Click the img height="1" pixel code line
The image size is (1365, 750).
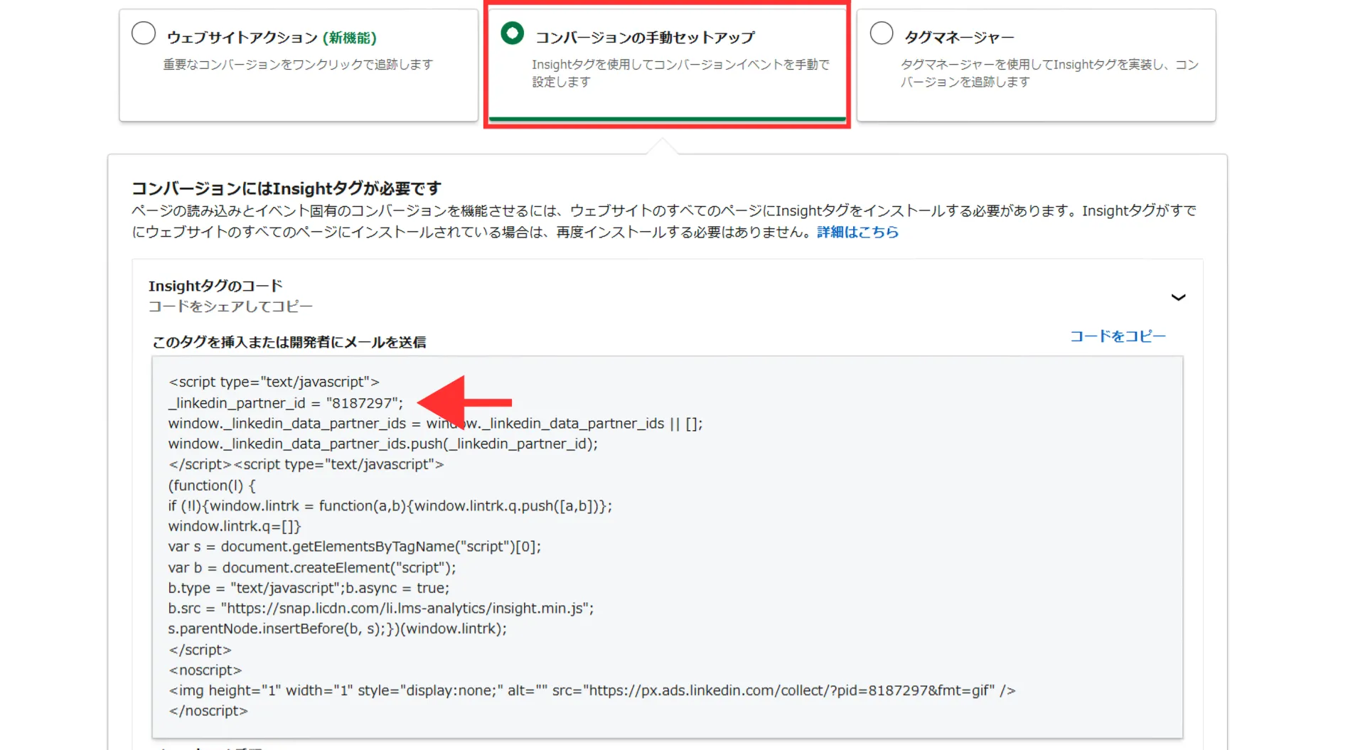point(592,691)
